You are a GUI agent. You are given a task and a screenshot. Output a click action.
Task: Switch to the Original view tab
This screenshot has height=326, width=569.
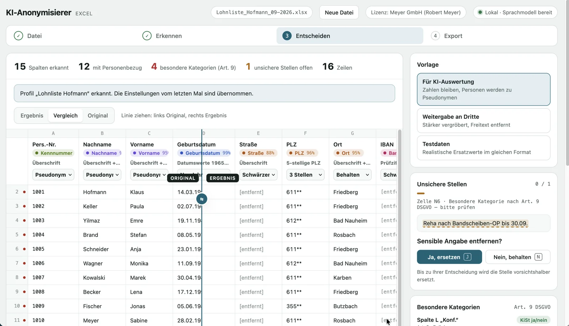pyautogui.click(x=98, y=116)
